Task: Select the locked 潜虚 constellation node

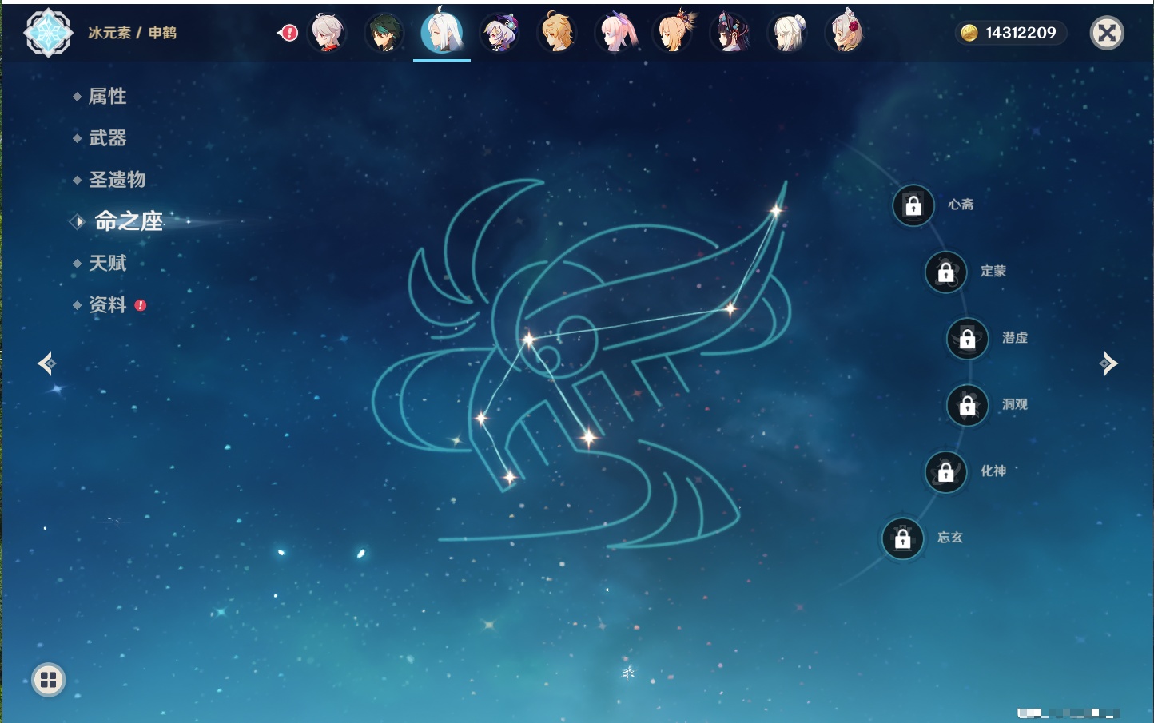Action: 968,339
